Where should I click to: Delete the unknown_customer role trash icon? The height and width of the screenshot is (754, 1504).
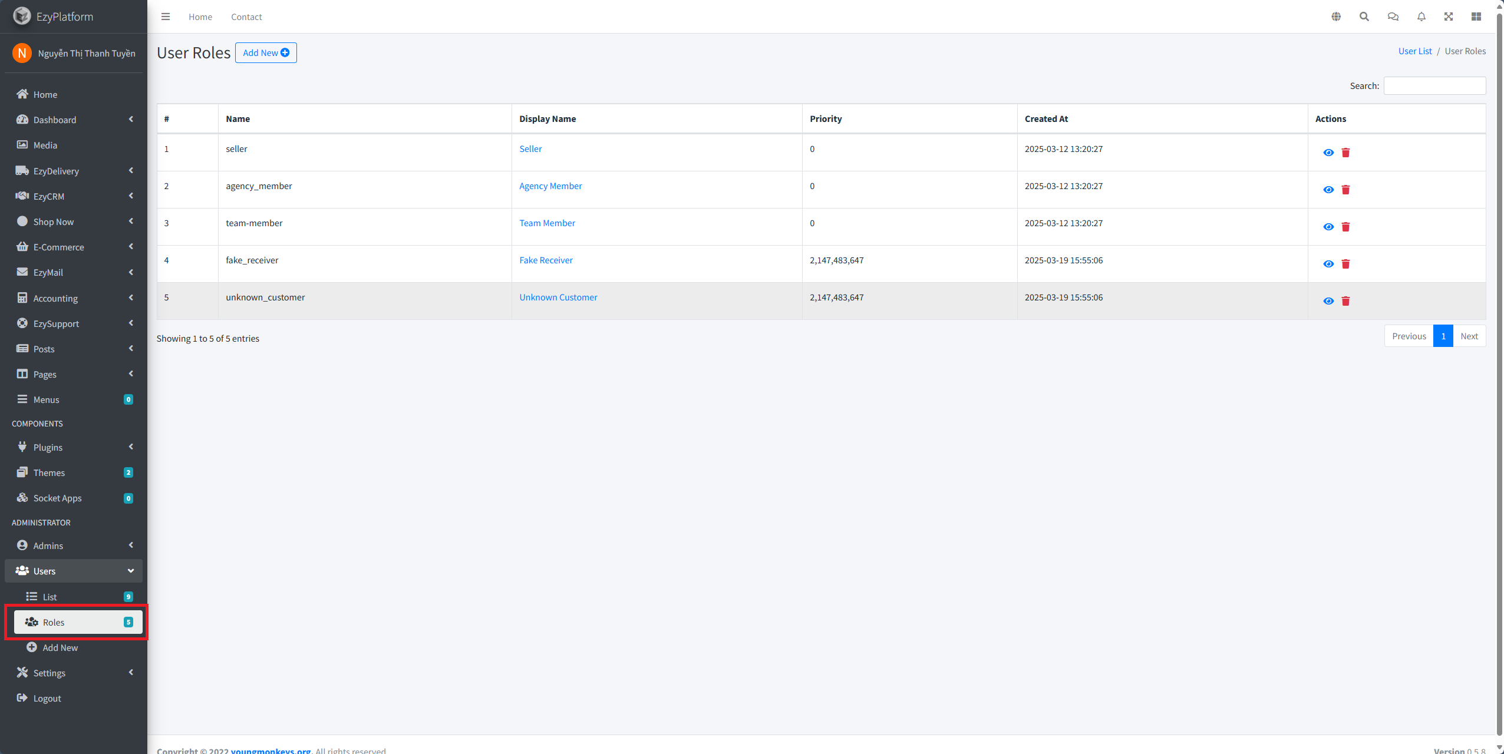1345,301
